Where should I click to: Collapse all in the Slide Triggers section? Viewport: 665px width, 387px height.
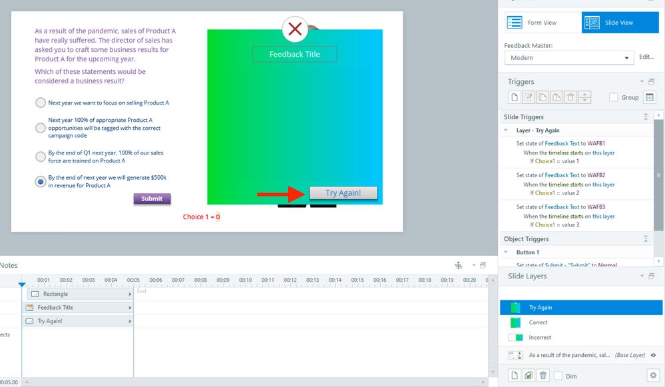pyautogui.click(x=646, y=117)
